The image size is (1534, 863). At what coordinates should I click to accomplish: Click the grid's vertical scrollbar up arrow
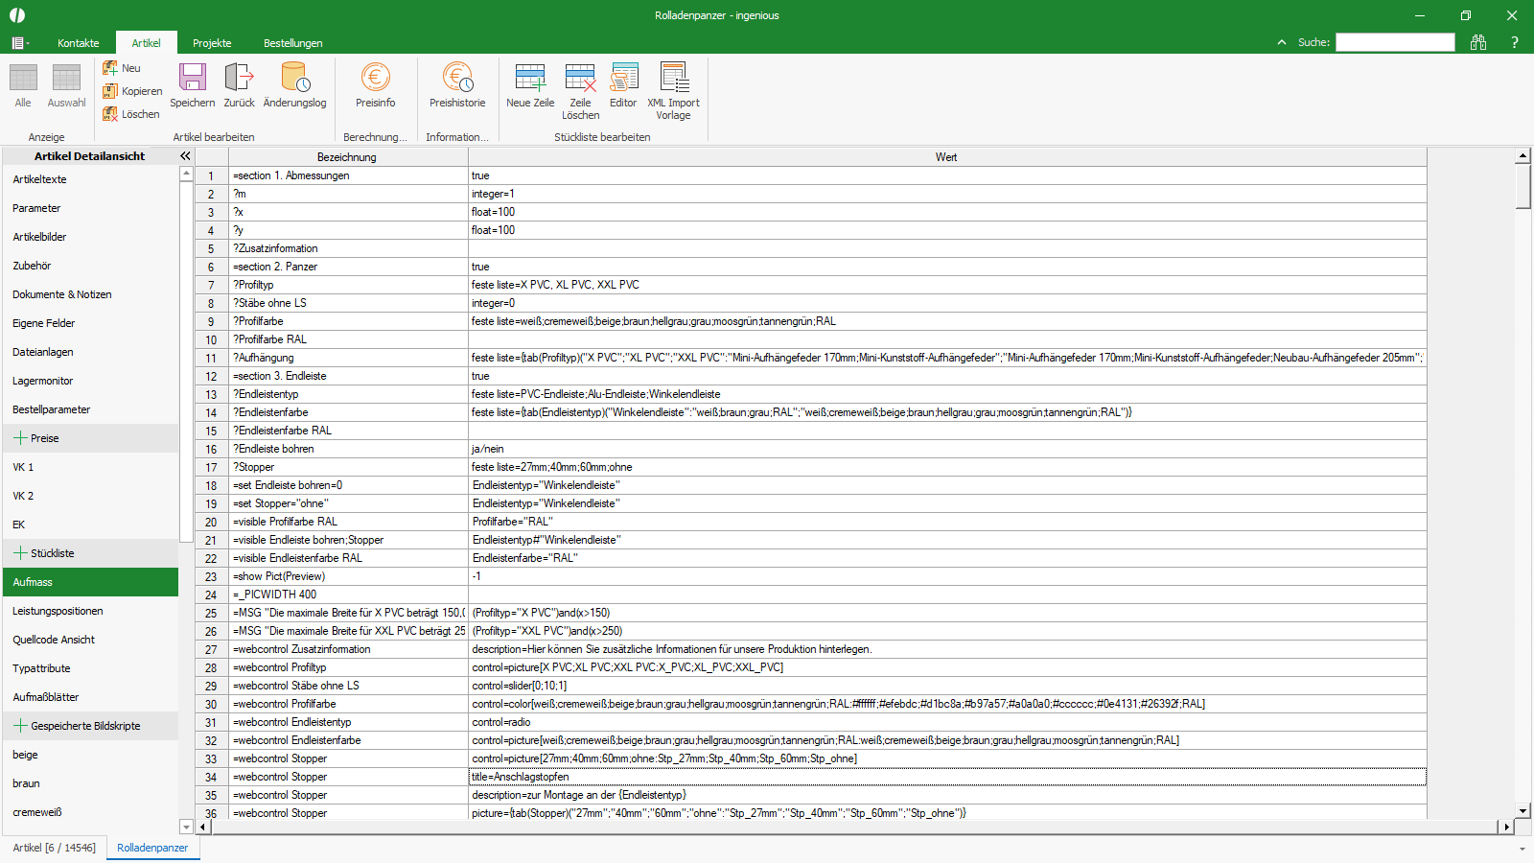pos(1522,155)
